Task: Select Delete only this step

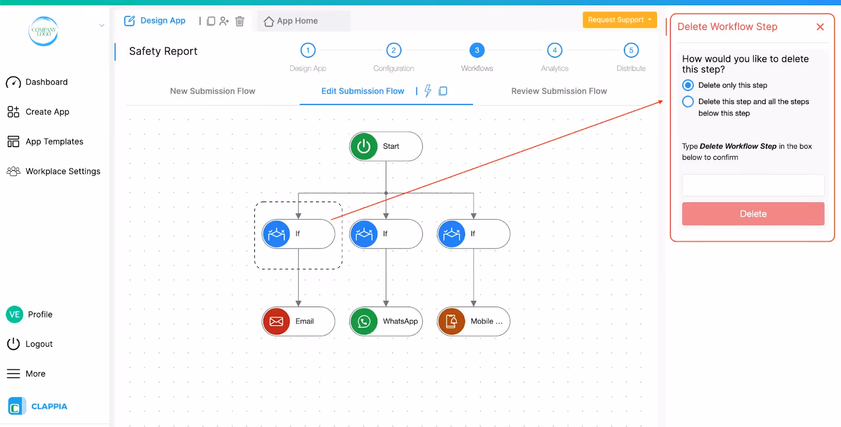Action: (688, 85)
